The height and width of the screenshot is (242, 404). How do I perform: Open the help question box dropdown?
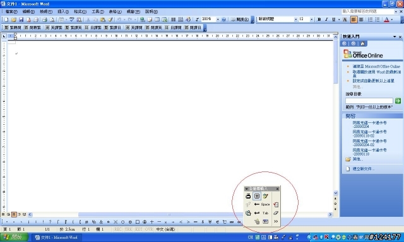[396, 11]
